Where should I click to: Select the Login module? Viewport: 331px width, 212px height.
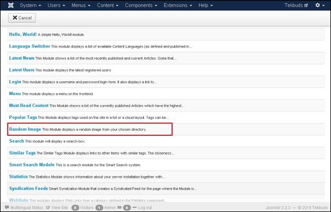coord(15,82)
